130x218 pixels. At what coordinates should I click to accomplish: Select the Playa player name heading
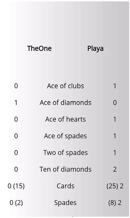[x=95, y=49]
